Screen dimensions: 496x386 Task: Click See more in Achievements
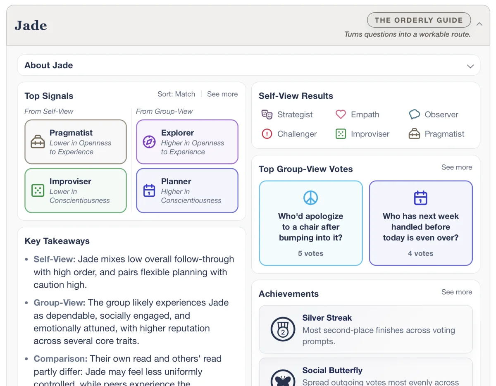[457, 292]
